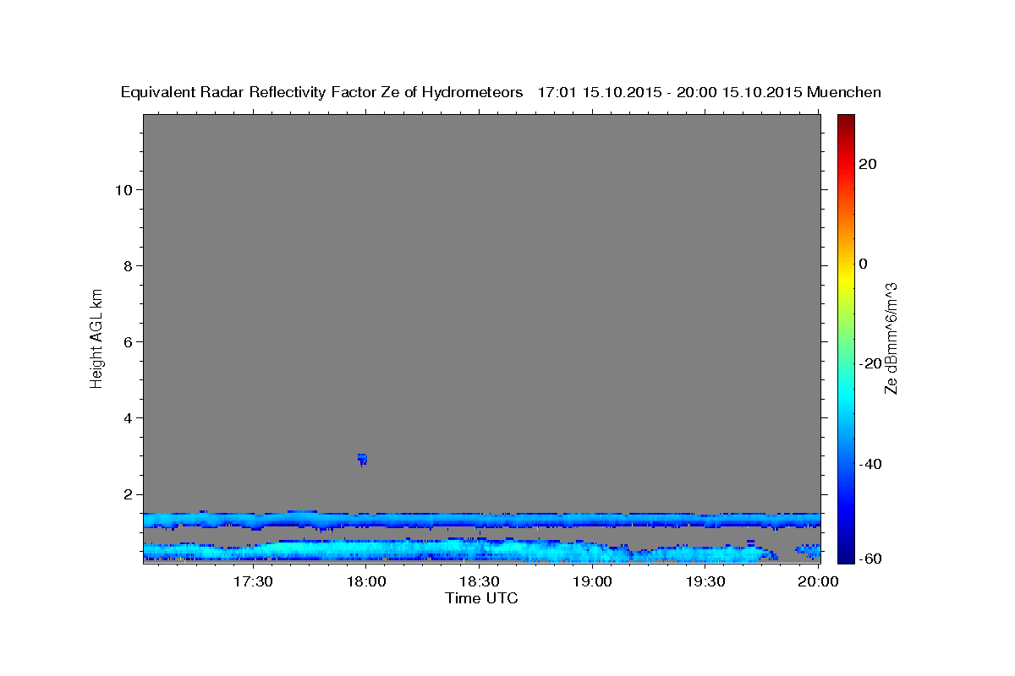Click the height tick label '10'
The height and width of the screenshot is (676, 1015).
click(x=123, y=189)
